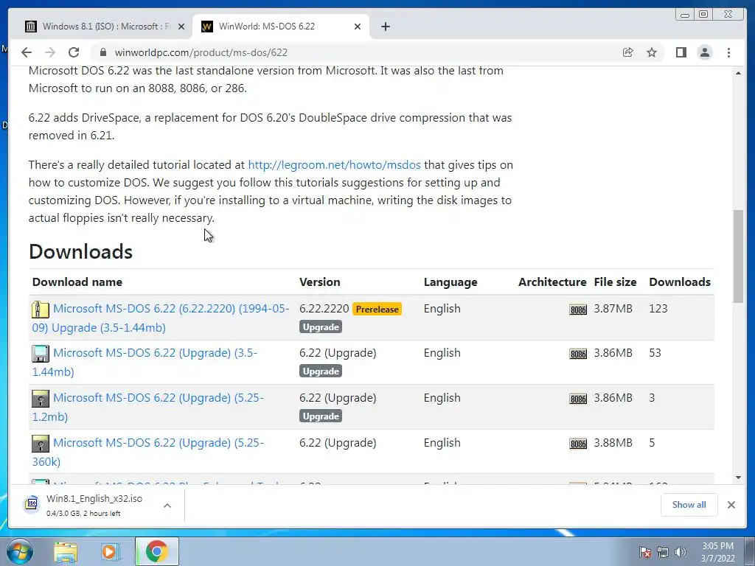This screenshot has width=755, height=566.
Task: Click the page scrollbar down arrow
Action: point(738,478)
